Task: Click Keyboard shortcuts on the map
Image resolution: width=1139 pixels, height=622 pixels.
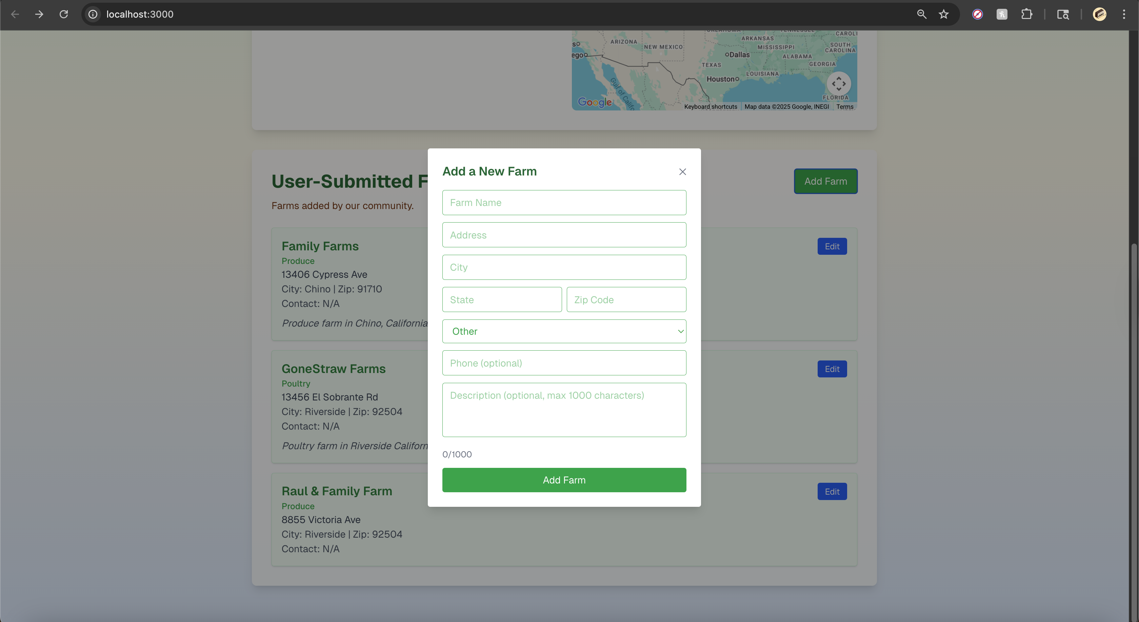Action: pos(710,106)
